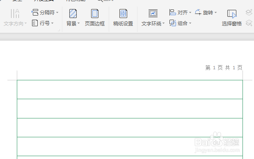Click the 稿纸设置 label
This screenshot has height=159, width=254.
click(x=123, y=24)
